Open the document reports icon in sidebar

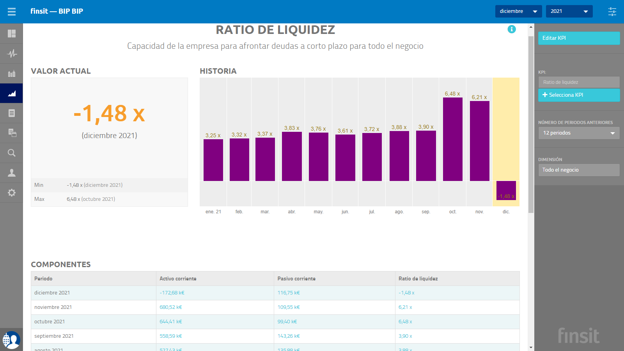tap(12, 113)
